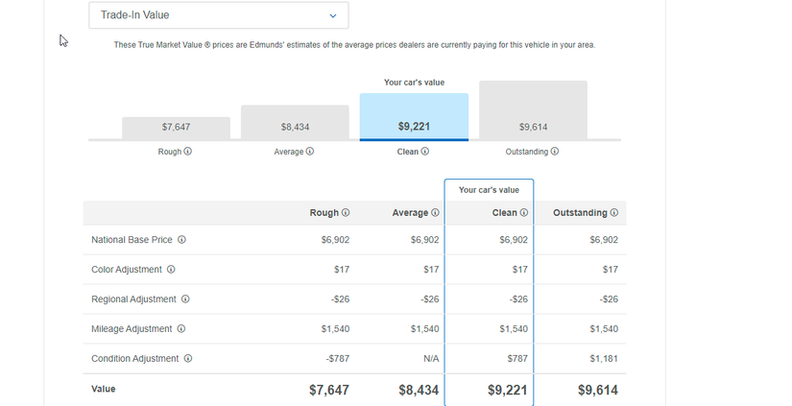Click Regional Adjustment row label

(x=133, y=299)
